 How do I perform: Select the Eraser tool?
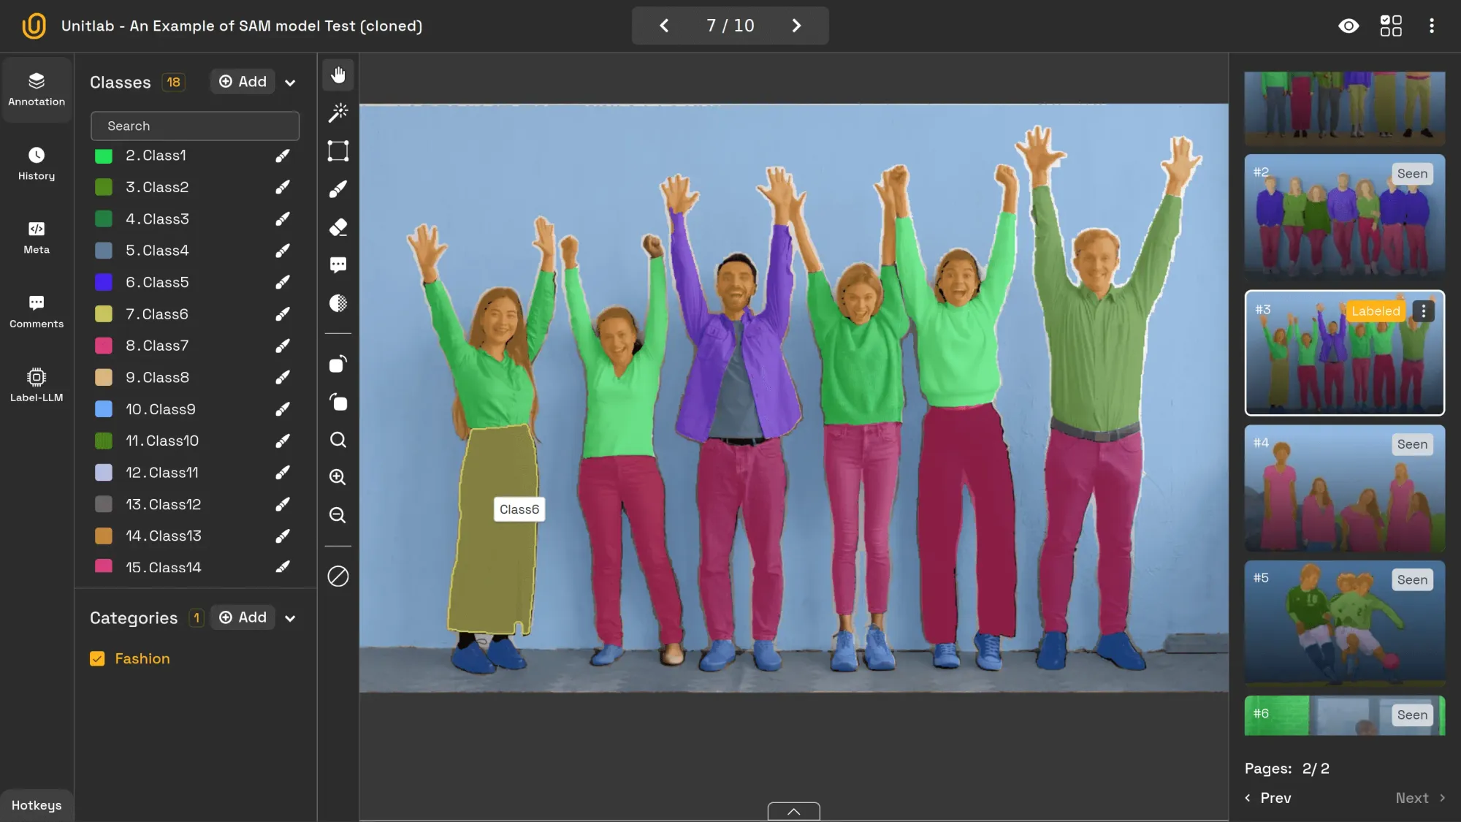337,227
